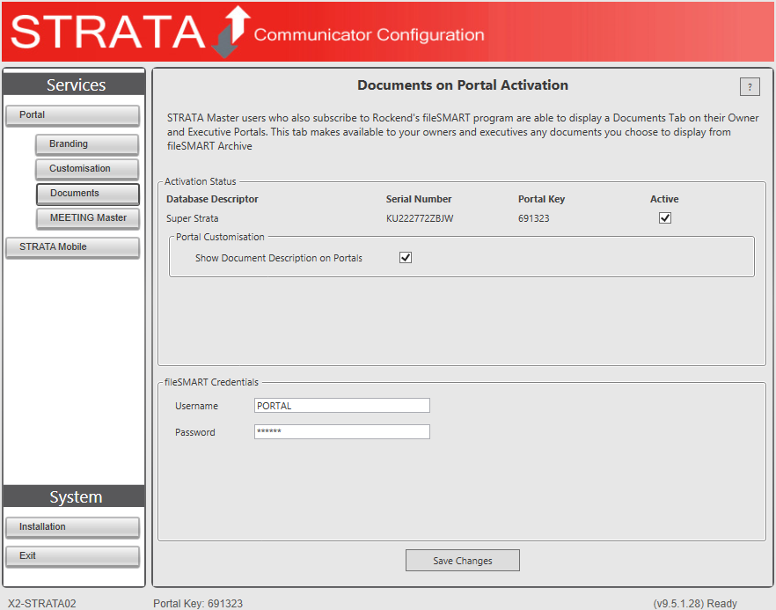Click the Services panel header
The height and width of the screenshot is (610, 776).
tap(75, 85)
